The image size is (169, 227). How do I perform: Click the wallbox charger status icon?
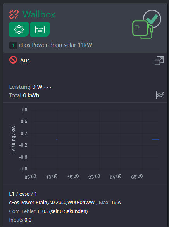click(x=142, y=29)
